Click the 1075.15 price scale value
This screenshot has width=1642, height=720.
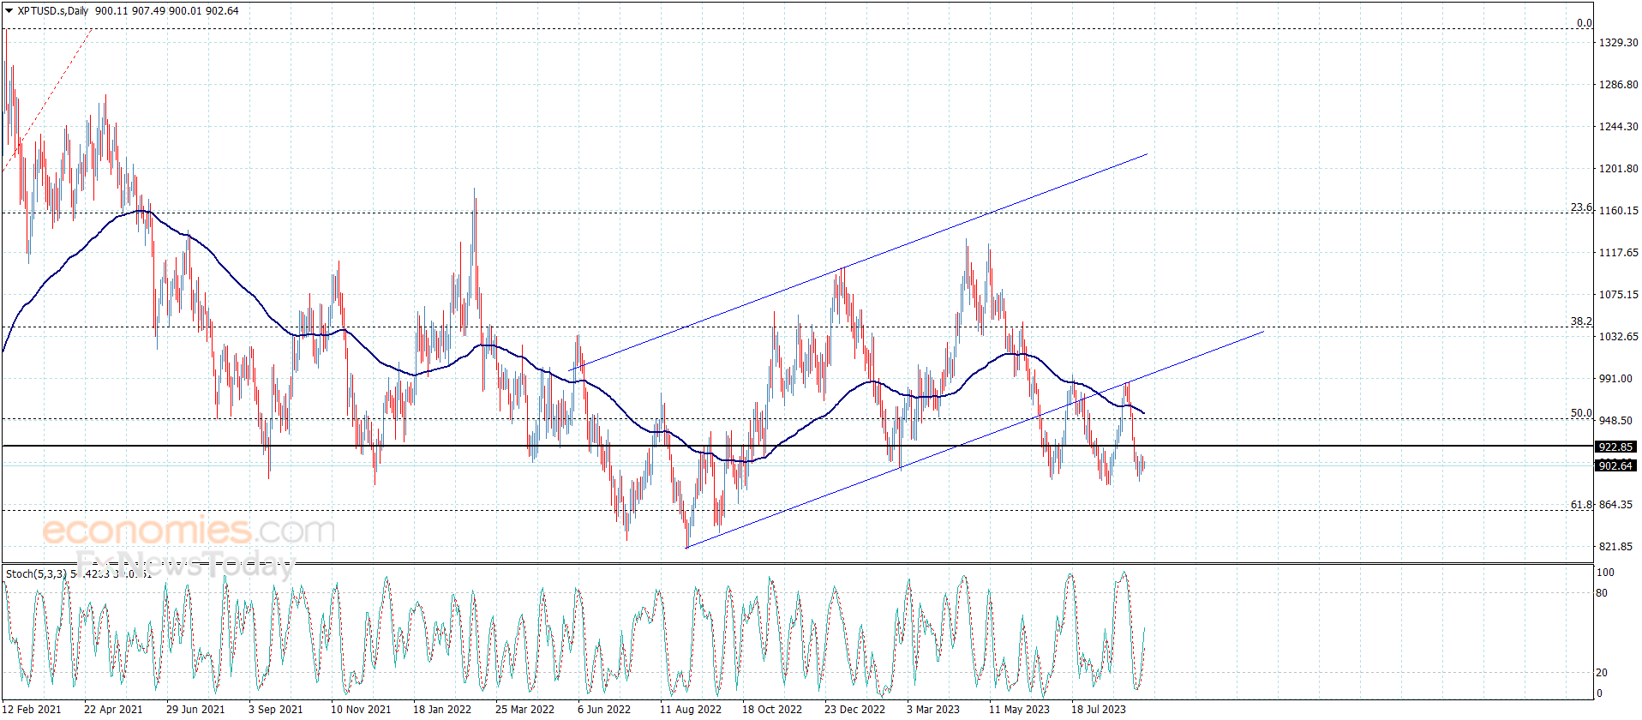click(x=1618, y=295)
